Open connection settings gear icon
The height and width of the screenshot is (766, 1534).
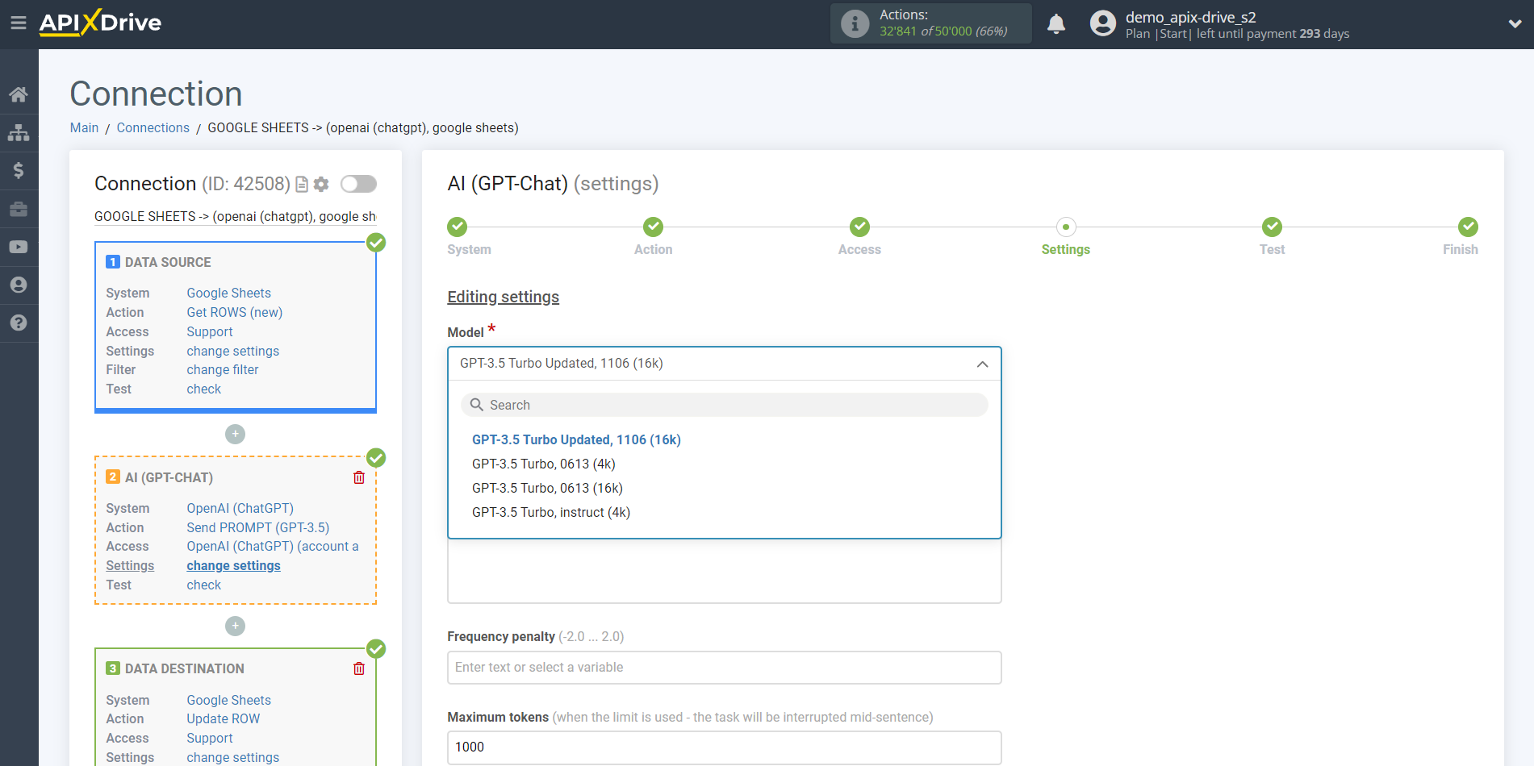pyautogui.click(x=321, y=185)
